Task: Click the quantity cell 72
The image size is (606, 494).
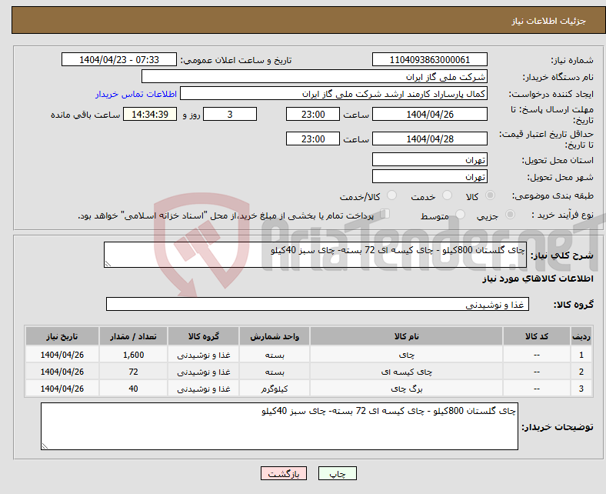Action: tap(133, 372)
